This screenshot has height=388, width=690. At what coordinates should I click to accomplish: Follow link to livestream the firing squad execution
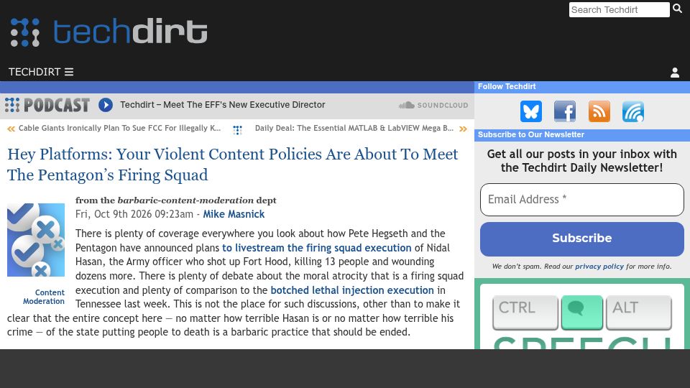click(317, 248)
